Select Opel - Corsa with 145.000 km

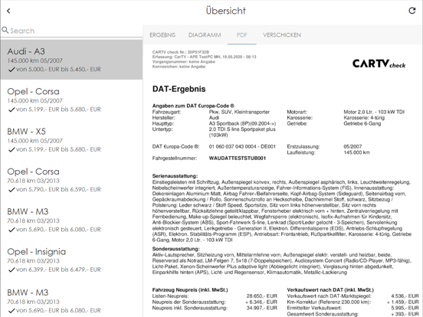pos(71,100)
